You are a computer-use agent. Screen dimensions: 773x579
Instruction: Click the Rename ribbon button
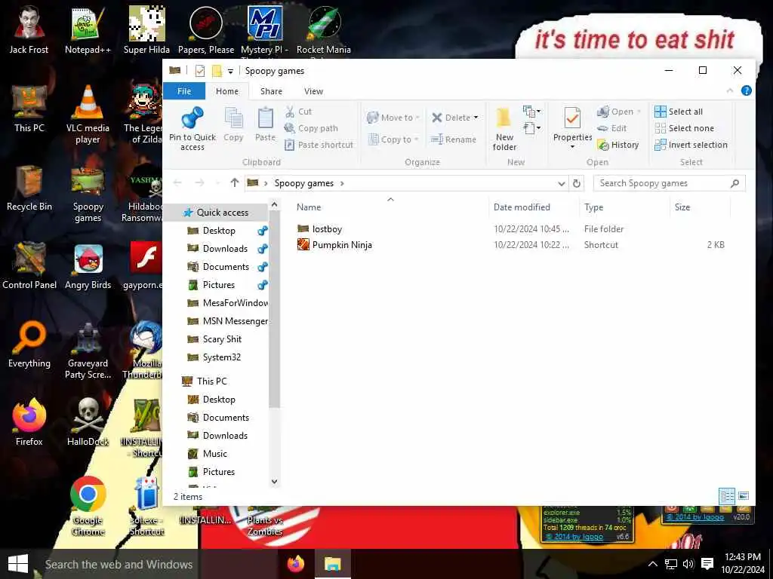pyautogui.click(x=454, y=139)
